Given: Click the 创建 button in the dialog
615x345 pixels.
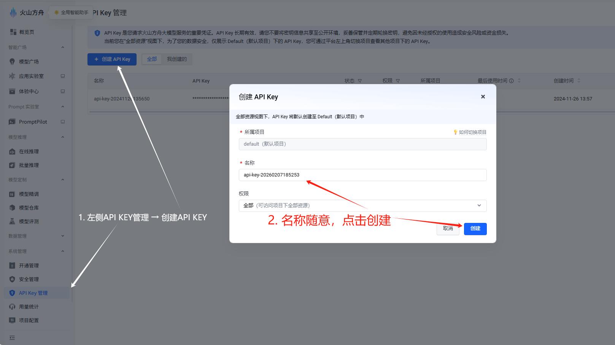Looking at the screenshot, I should click(475, 229).
